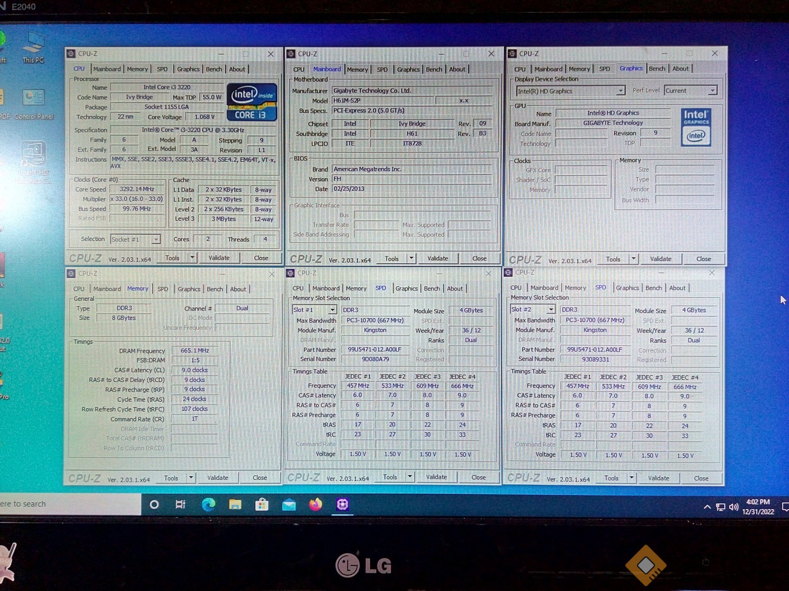The height and width of the screenshot is (591, 789).
Task: Switch to Memory tab in the Mainboard window
Action: [357, 70]
